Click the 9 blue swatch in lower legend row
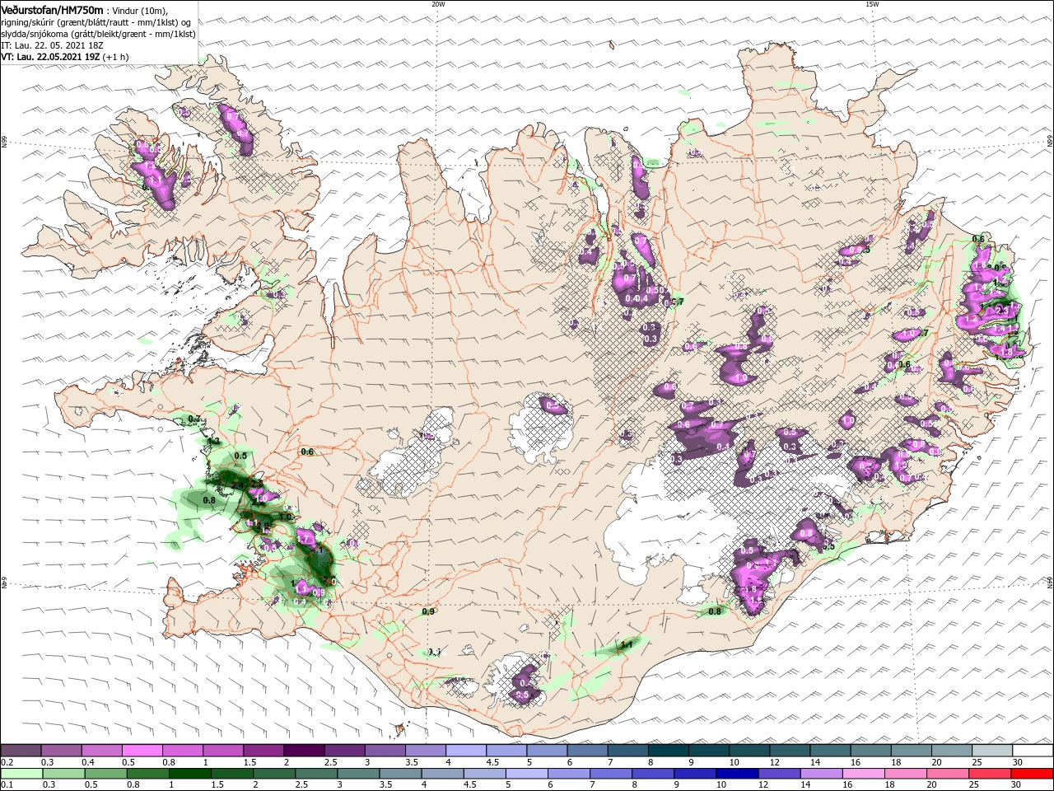The height and width of the screenshot is (791, 1054). (x=695, y=774)
